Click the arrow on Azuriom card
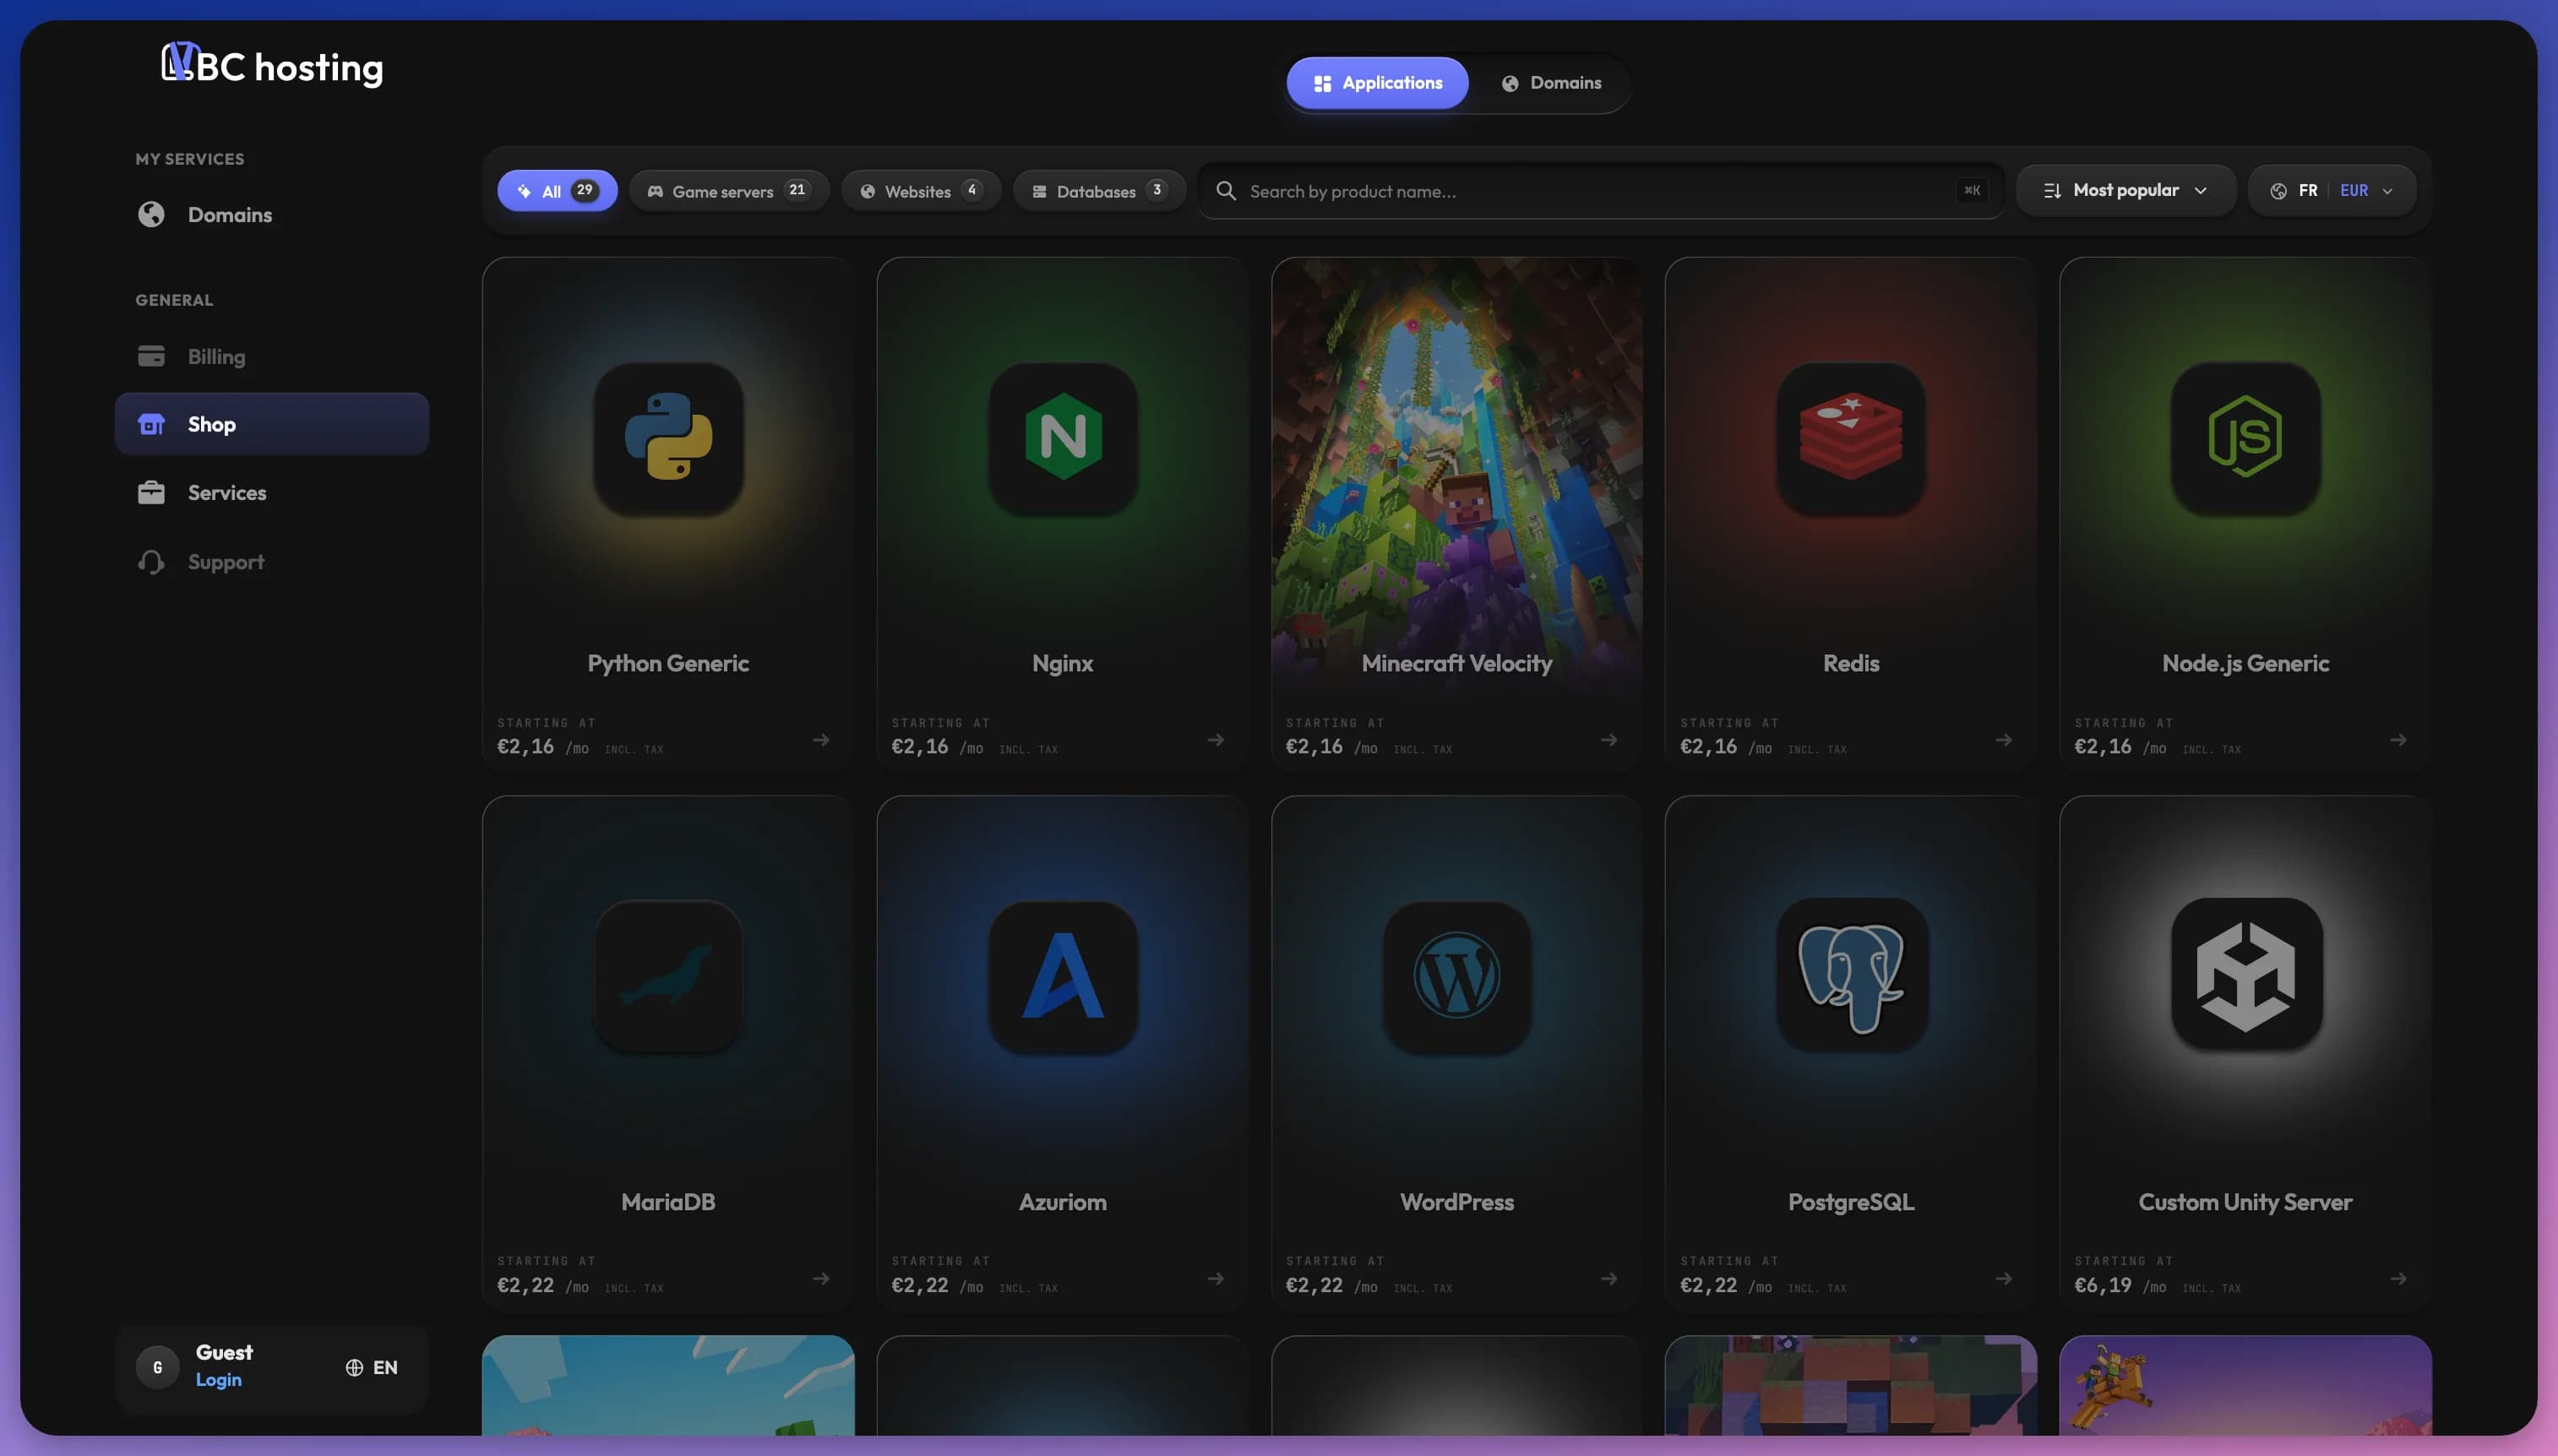2558x1456 pixels. [1215, 1279]
